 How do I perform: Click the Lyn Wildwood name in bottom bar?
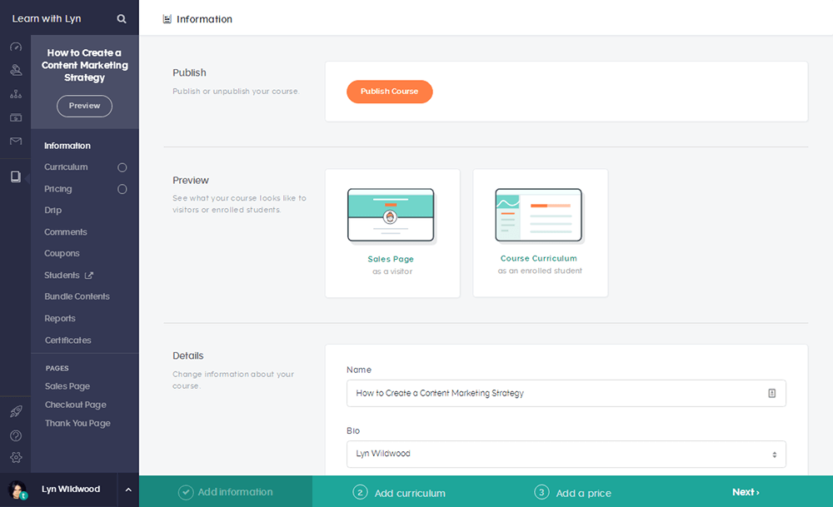pos(71,489)
